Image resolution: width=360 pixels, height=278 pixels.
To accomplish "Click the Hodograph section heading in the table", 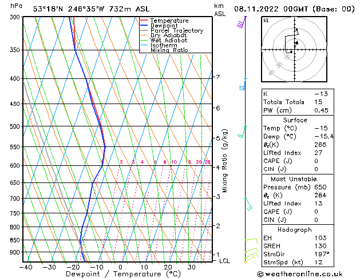I will click(x=295, y=229).
